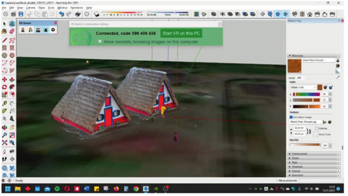This screenshot has height=196, width=348.
Task: Switch to the Edit tab in Materials
Action: point(299,78)
